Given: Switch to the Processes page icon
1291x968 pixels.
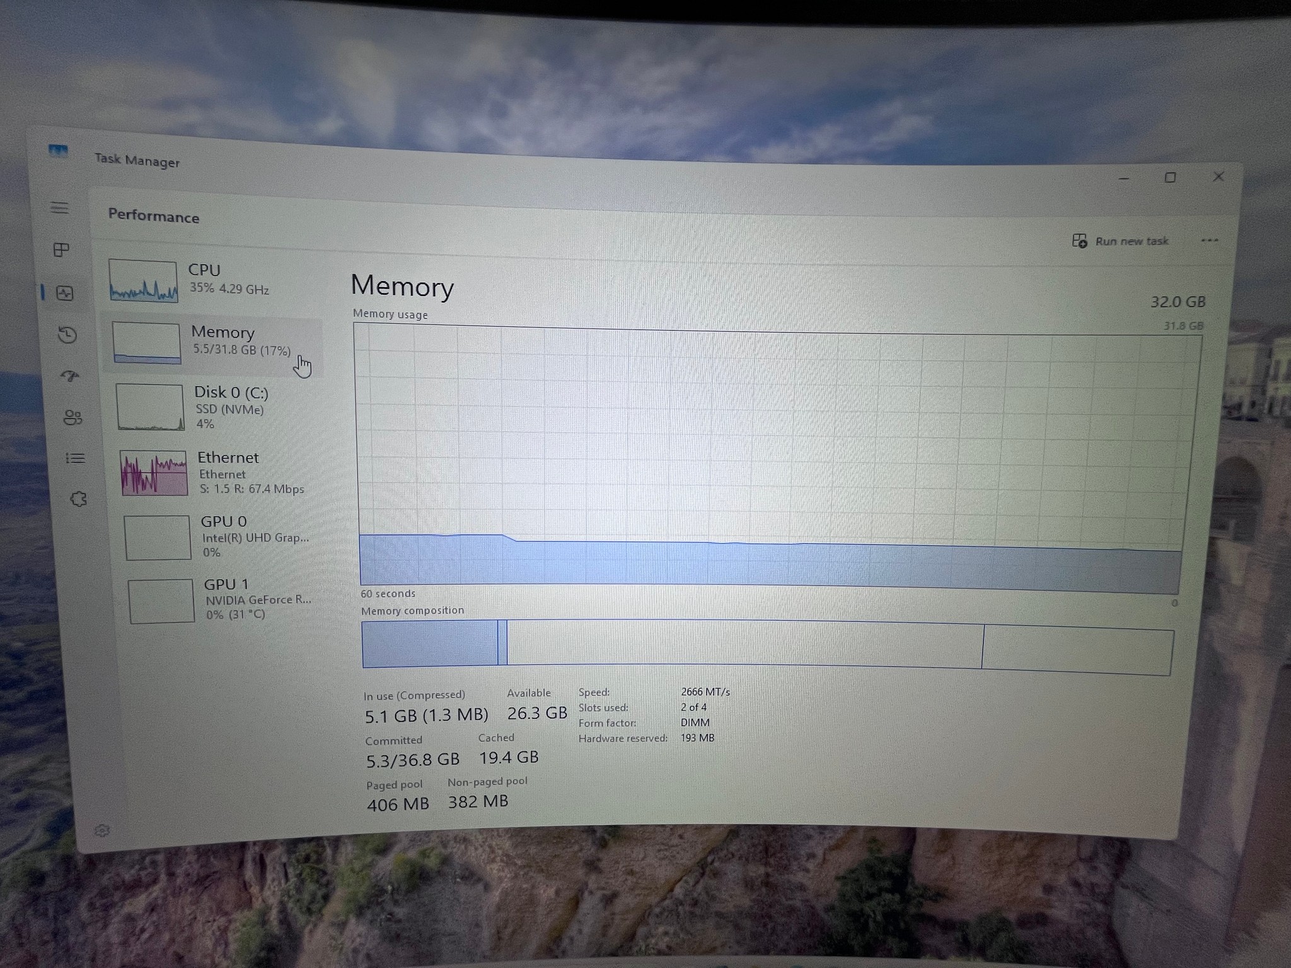Looking at the screenshot, I should coord(61,250).
